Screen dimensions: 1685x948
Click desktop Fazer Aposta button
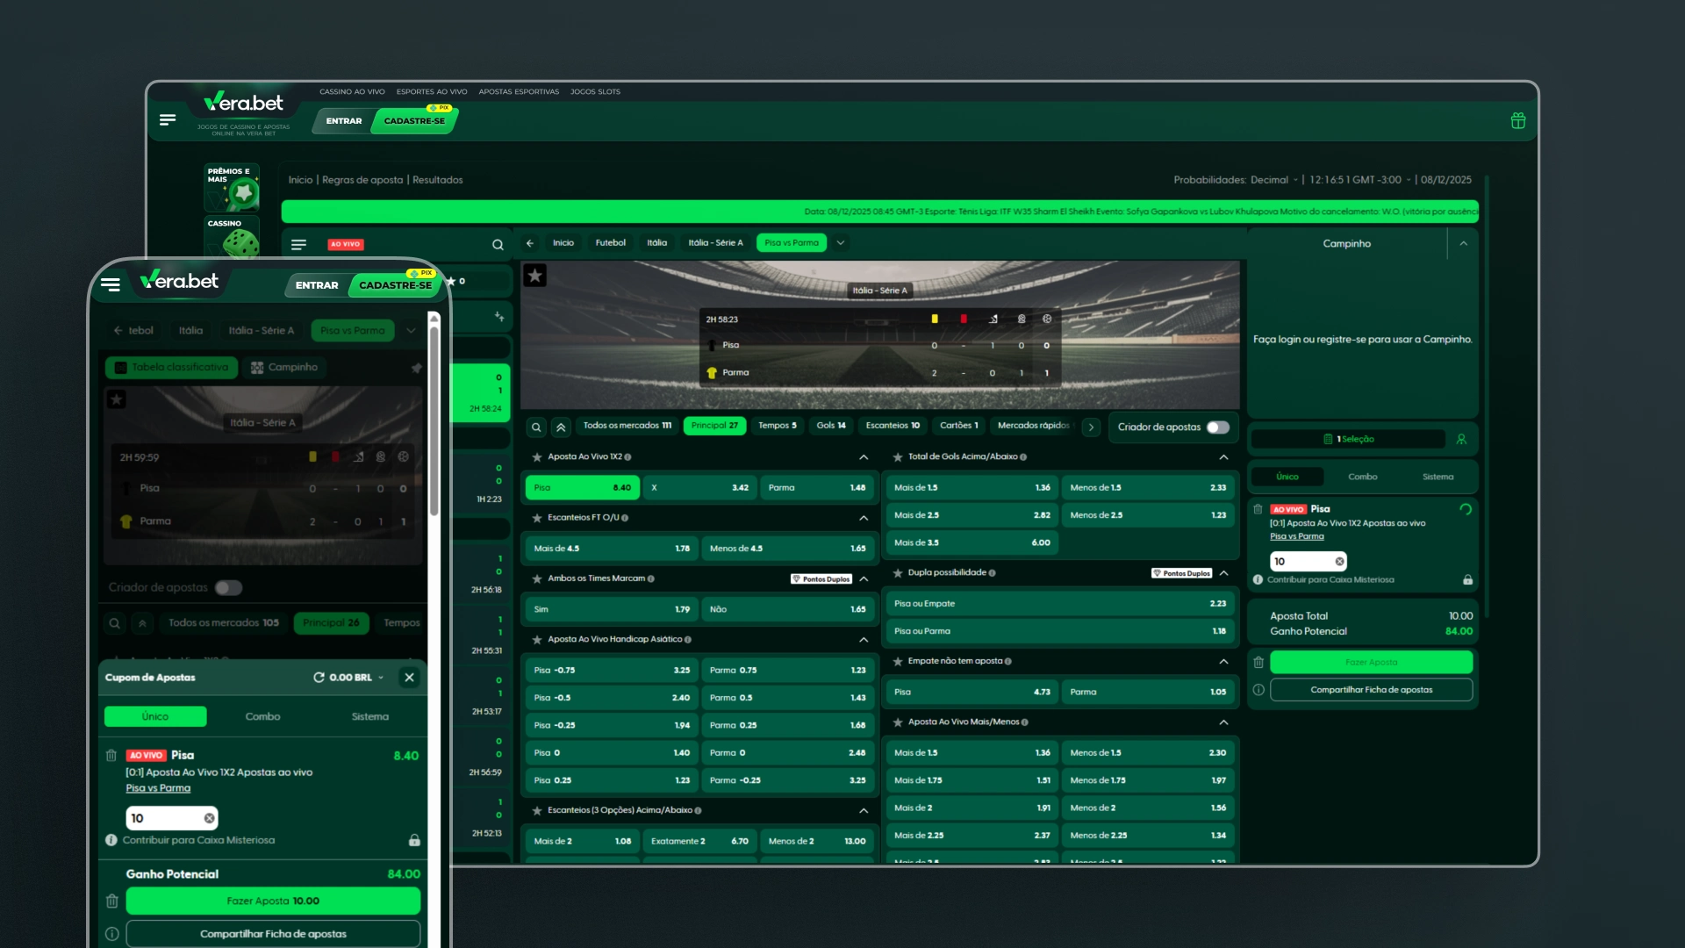(x=1371, y=663)
